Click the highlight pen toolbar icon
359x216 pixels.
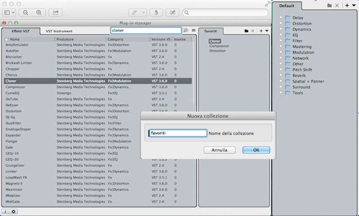[134, 13]
